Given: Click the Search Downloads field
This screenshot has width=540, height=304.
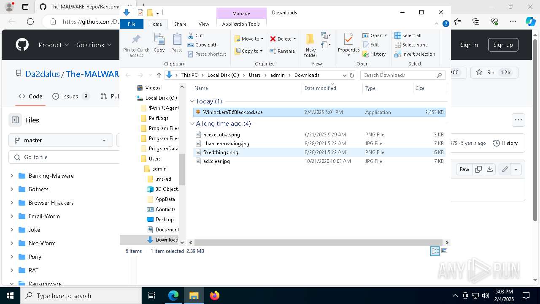Looking at the screenshot, I should [399, 75].
